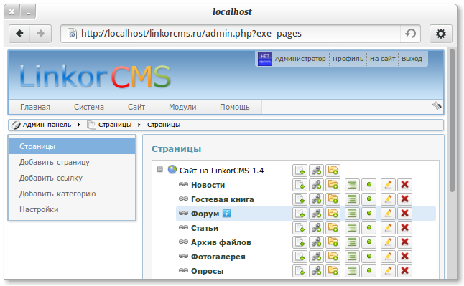Add a link icon in the Архив файлов row
Screen dimensions: 464x286
316,242
